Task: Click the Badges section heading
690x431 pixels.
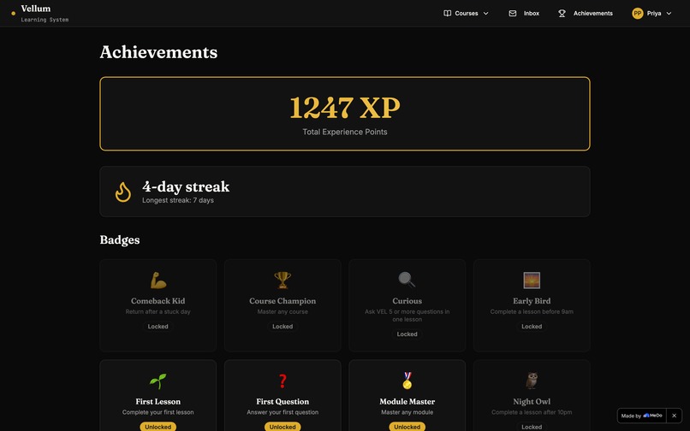Action: click(x=120, y=239)
